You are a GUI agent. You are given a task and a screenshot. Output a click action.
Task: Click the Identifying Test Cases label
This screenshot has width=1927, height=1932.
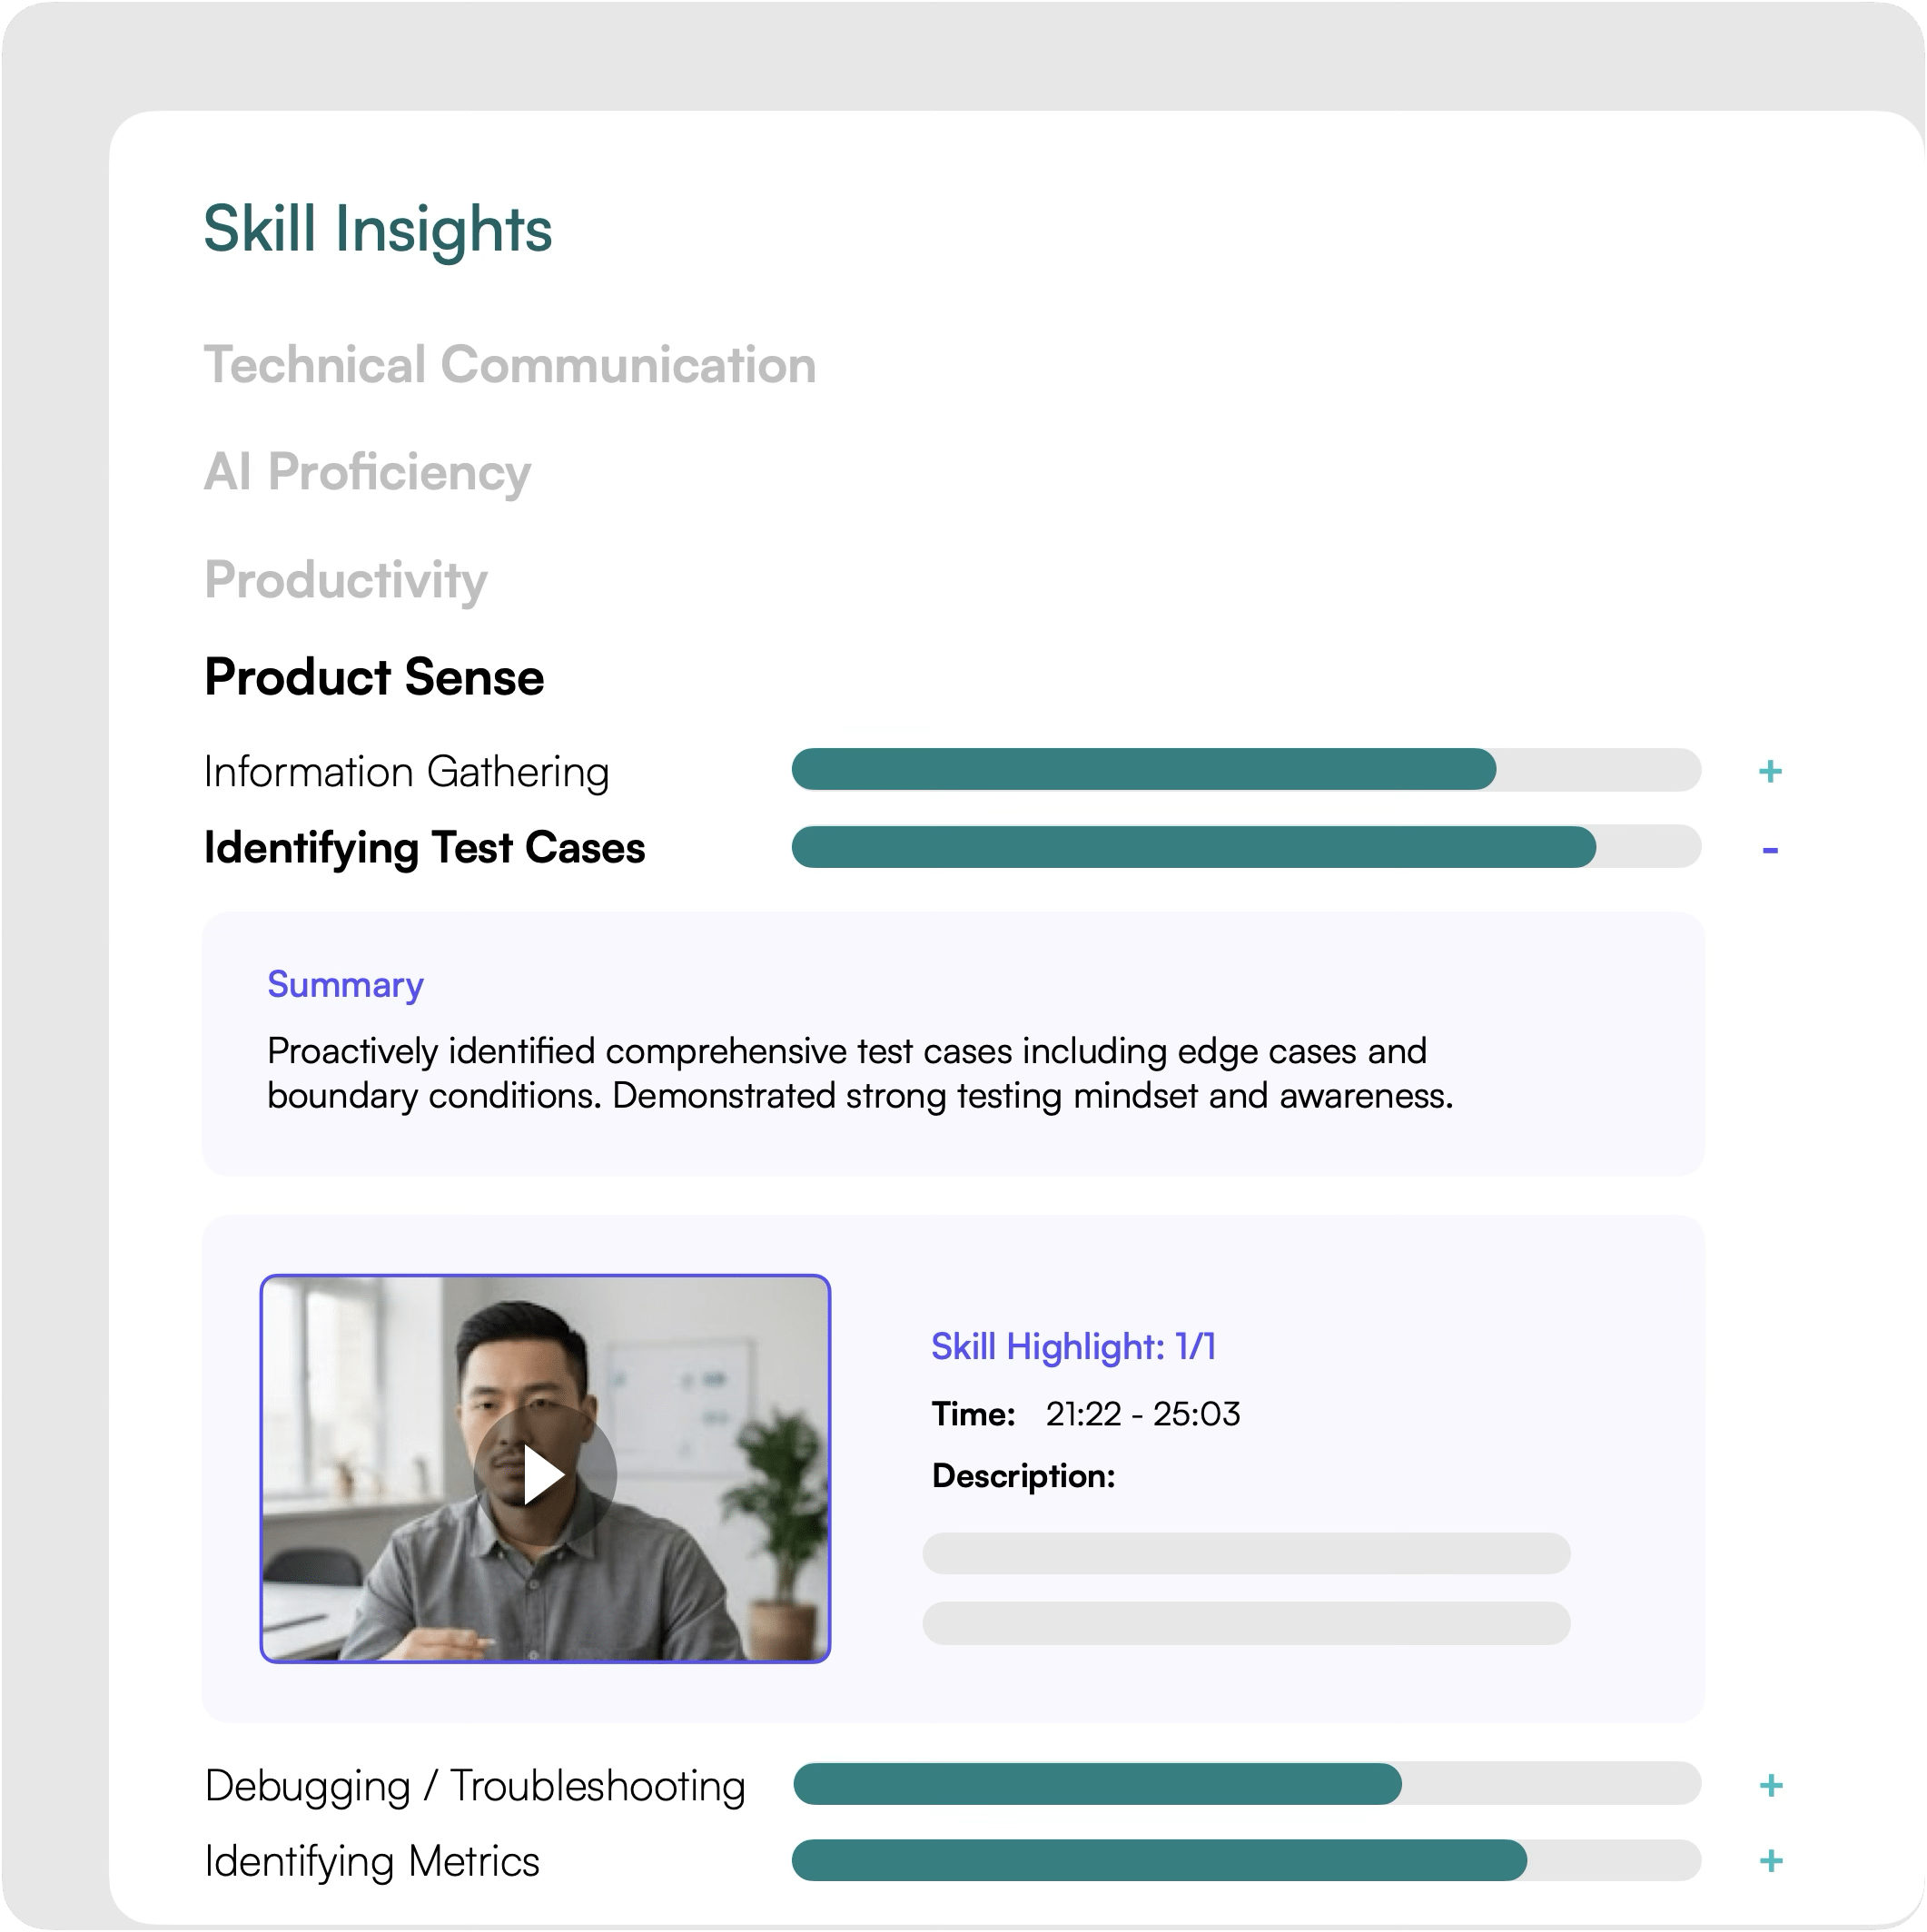pos(424,848)
